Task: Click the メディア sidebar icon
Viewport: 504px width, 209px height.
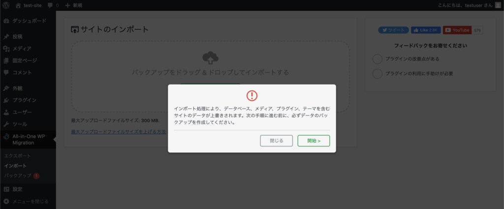Action: (x=6, y=49)
